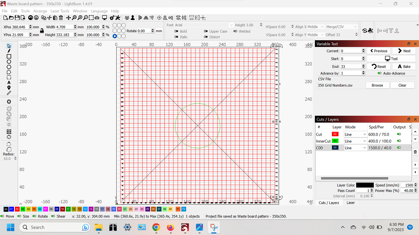Open the Arrange menu
The width and height of the screenshot is (419, 235).
[x=40, y=11]
